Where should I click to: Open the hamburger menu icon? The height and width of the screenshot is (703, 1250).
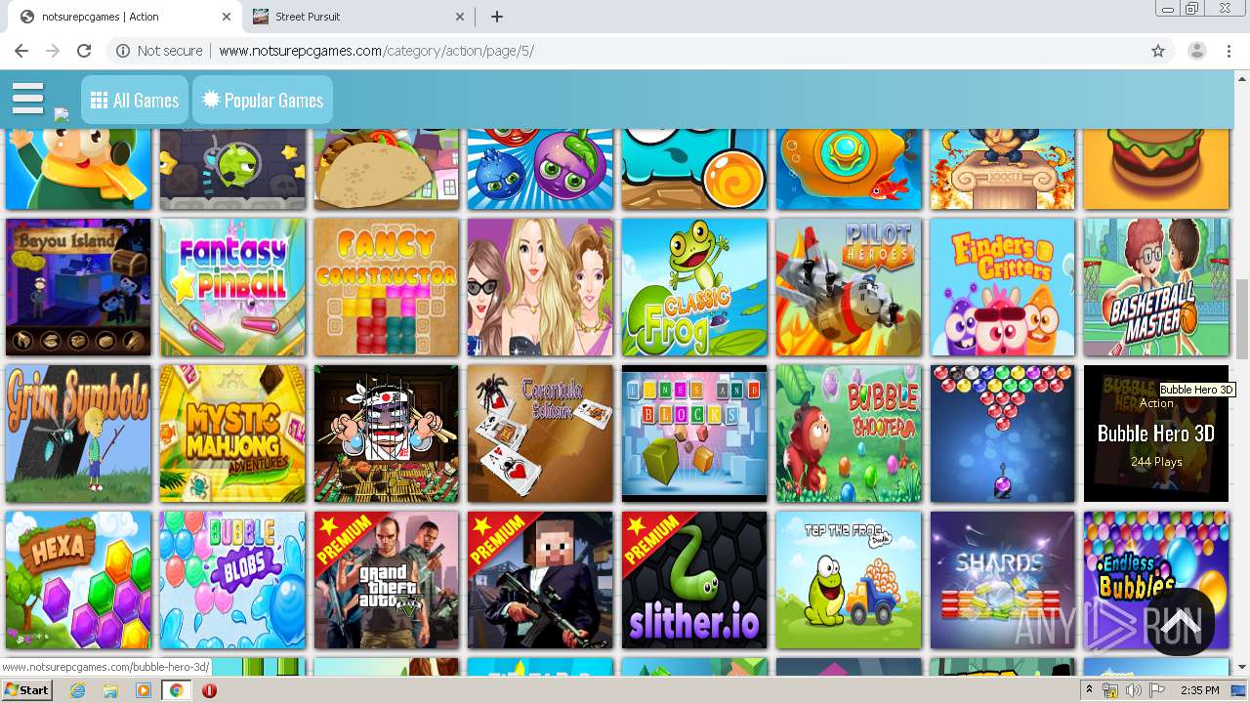click(28, 99)
